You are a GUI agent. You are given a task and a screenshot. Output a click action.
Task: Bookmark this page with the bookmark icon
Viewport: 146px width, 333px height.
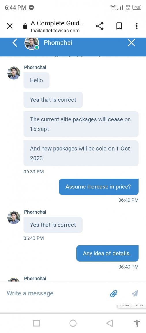tap(119, 26)
